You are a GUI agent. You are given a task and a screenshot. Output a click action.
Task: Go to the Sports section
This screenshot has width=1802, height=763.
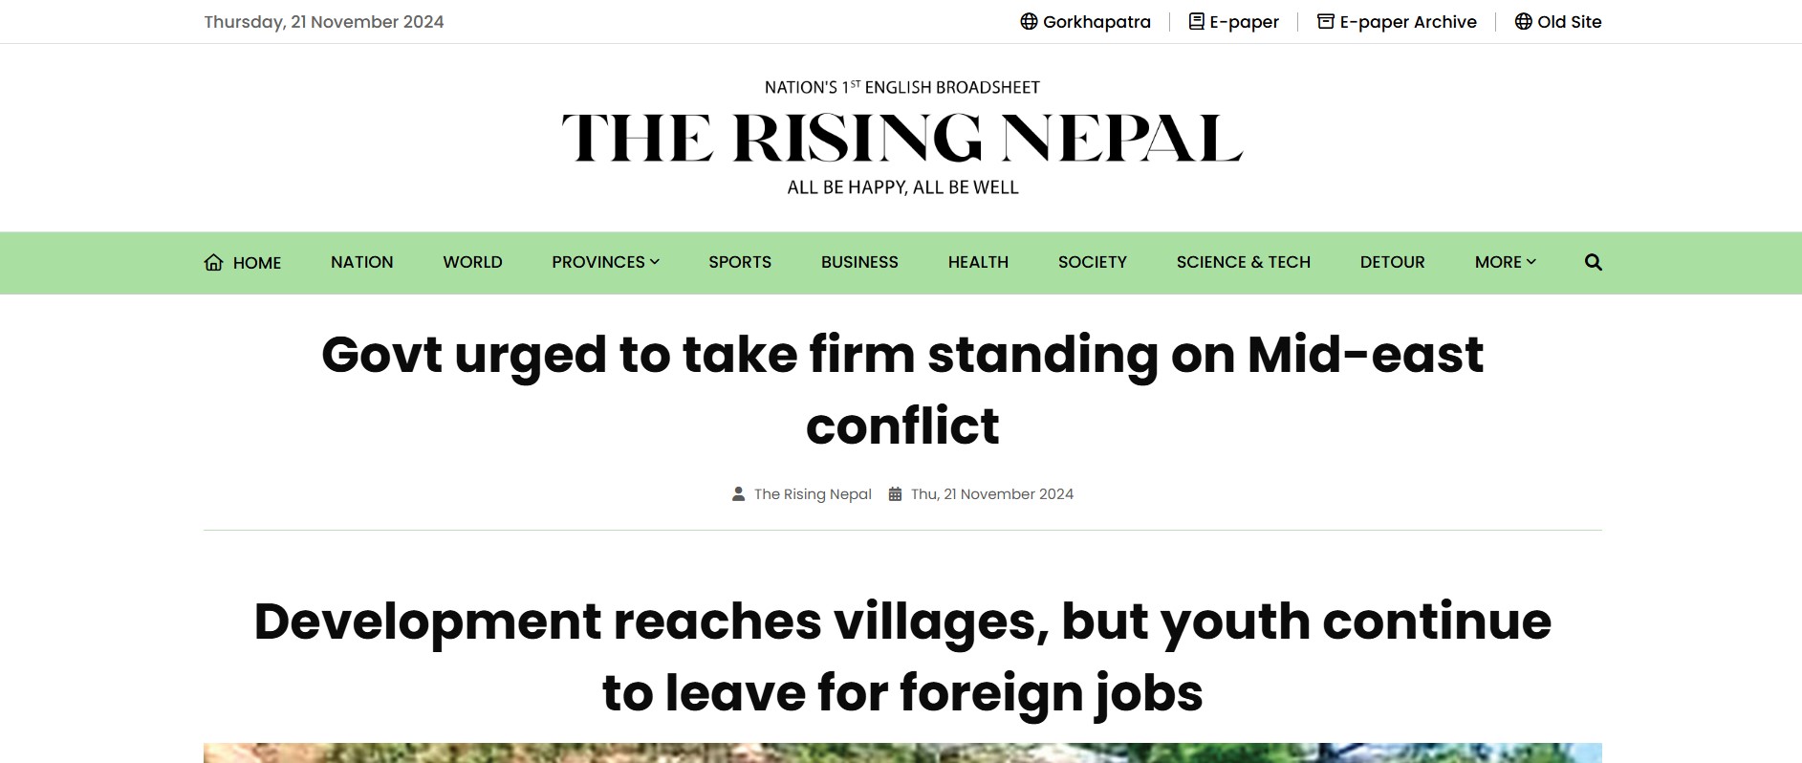pyautogui.click(x=740, y=262)
